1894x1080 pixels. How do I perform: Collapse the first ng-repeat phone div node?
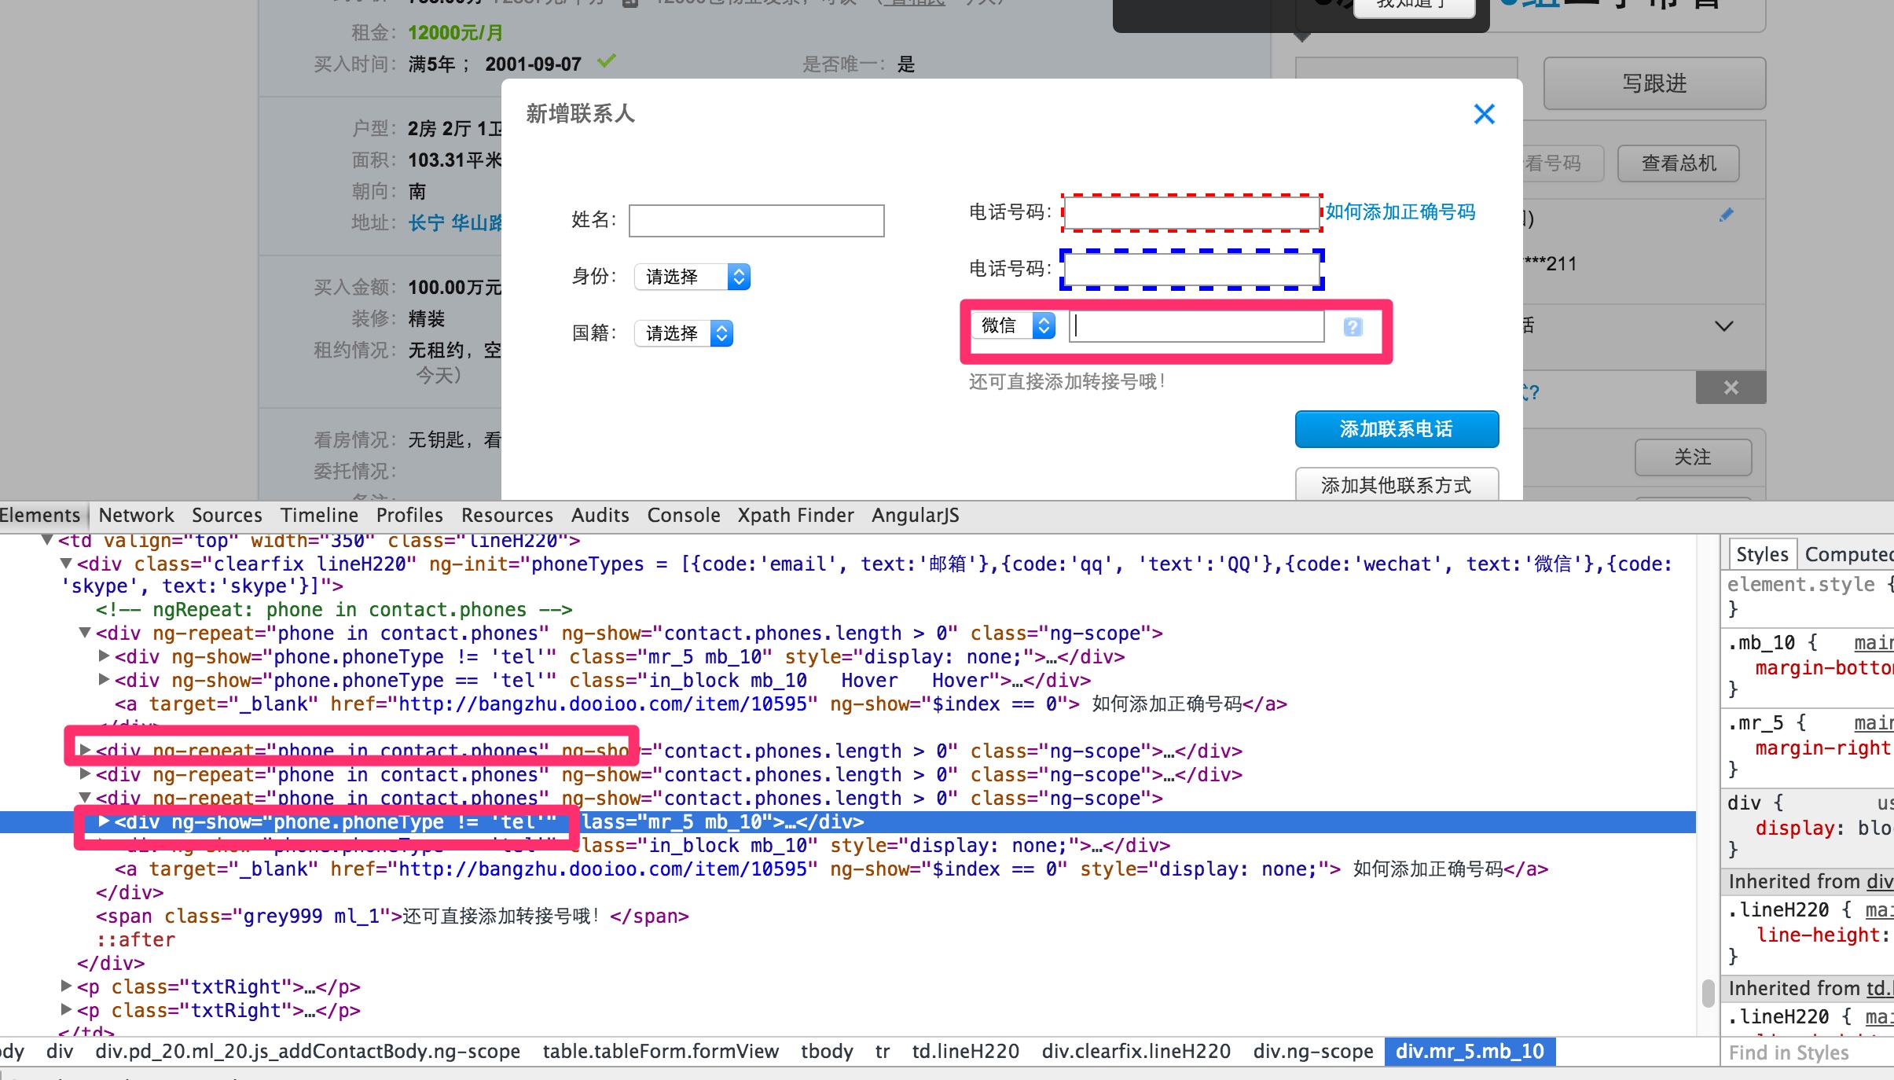85,633
